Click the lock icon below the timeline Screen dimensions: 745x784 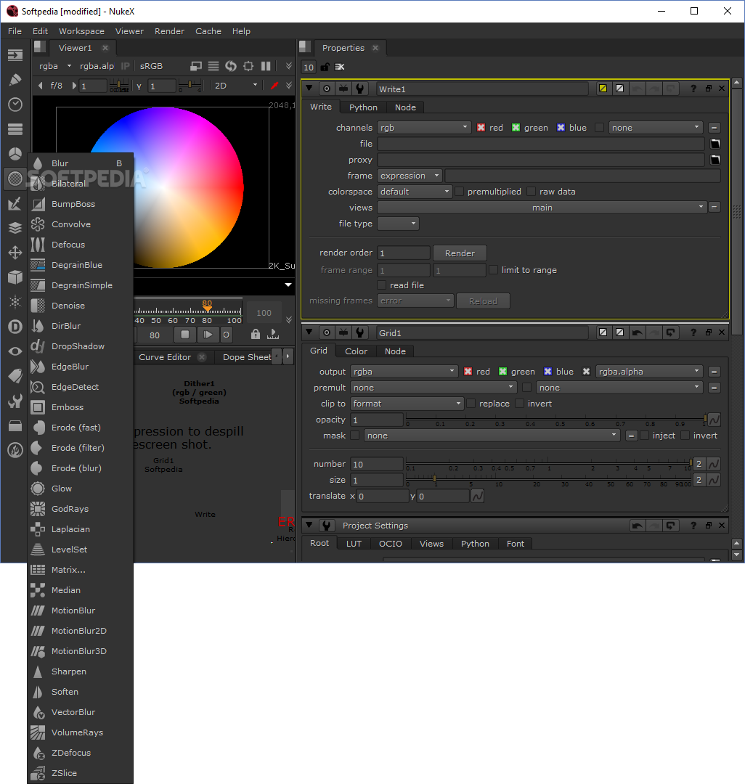click(x=256, y=334)
